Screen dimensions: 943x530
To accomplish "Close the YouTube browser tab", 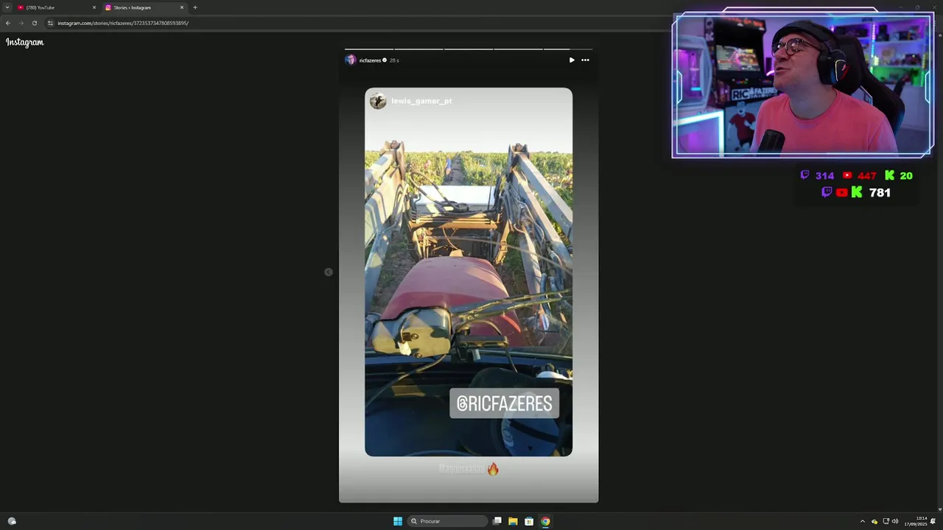I will click(94, 7).
